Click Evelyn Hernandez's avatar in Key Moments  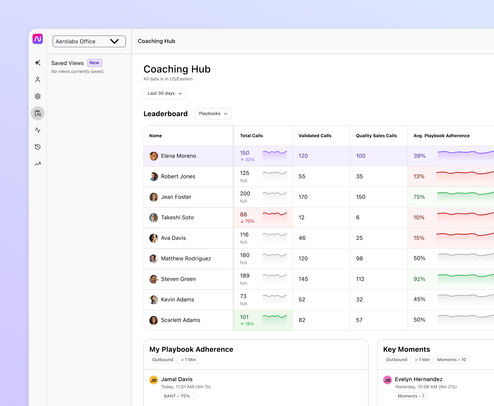(387, 379)
